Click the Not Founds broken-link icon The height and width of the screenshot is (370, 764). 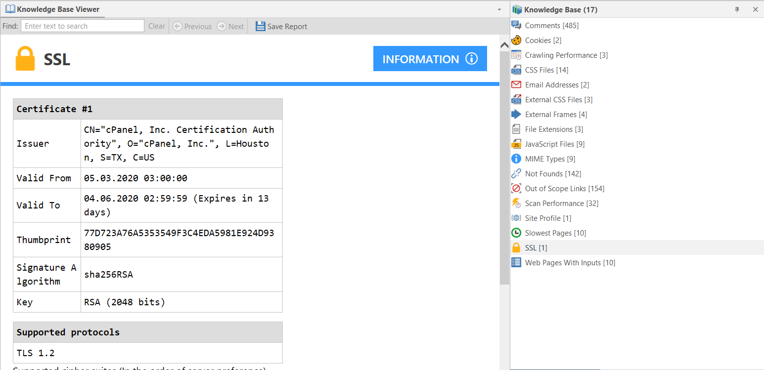click(516, 173)
